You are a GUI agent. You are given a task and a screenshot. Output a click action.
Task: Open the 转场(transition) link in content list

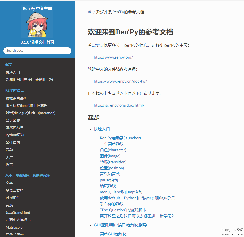pos(113,162)
